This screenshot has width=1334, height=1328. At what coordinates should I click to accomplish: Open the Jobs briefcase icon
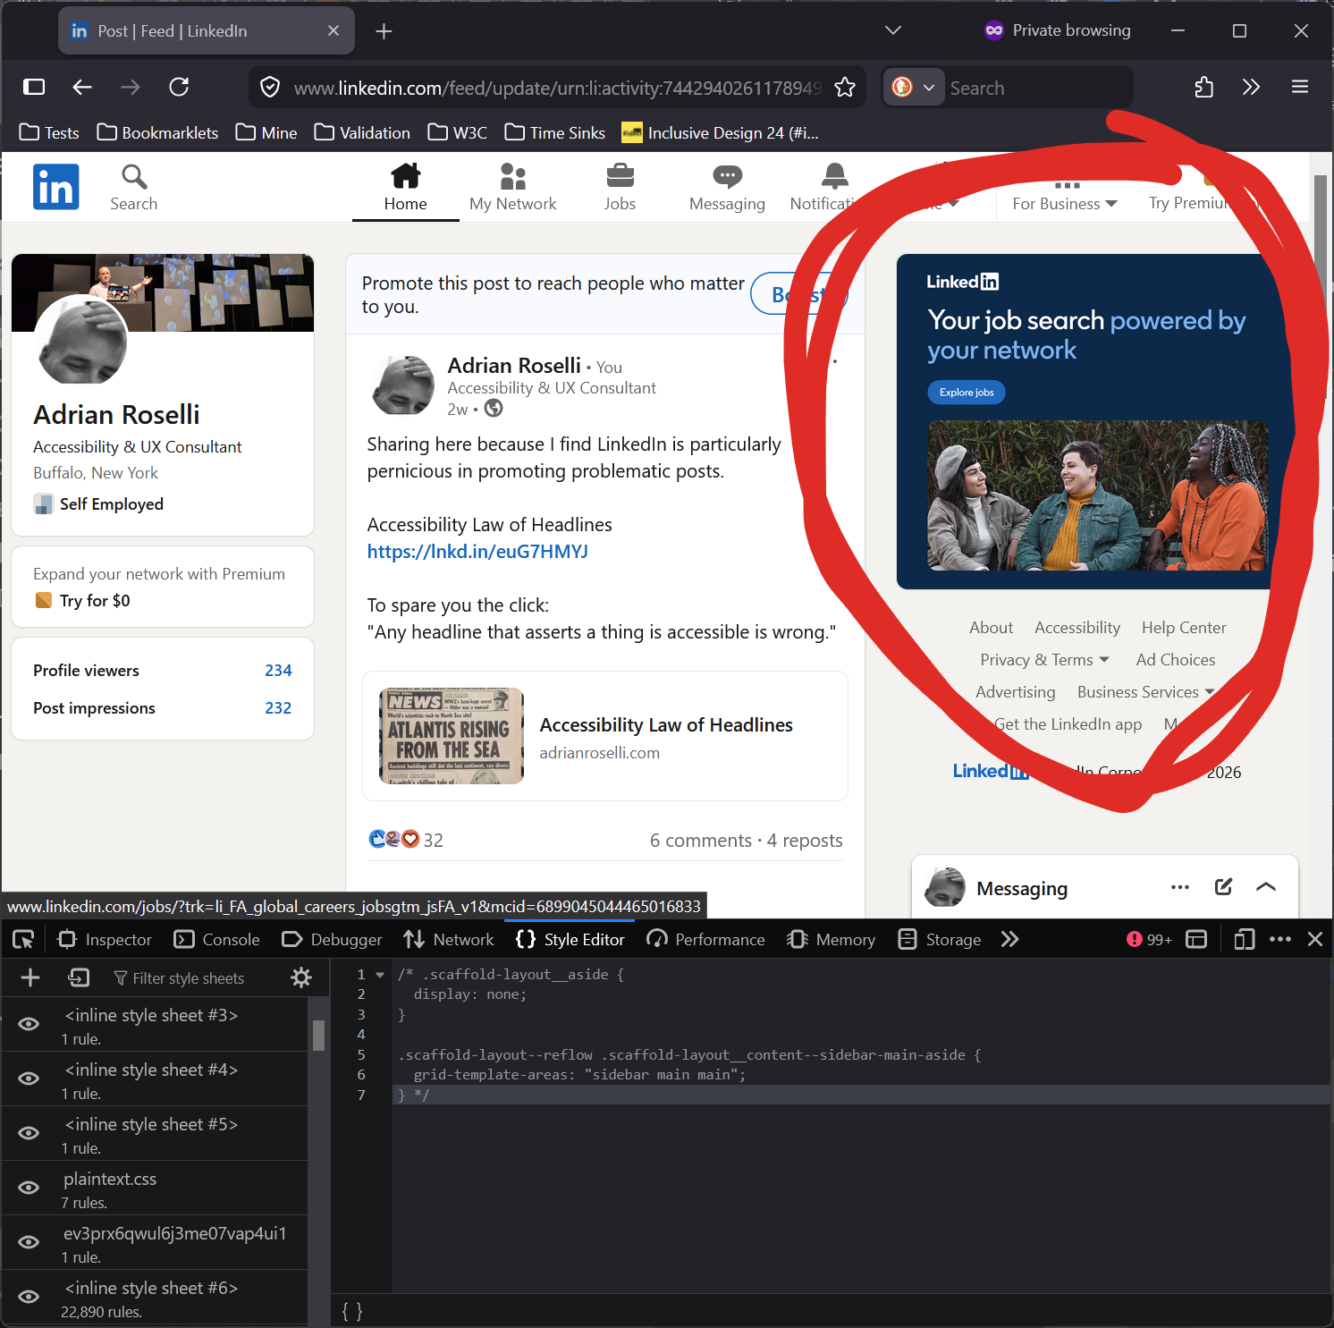(x=620, y=176)
